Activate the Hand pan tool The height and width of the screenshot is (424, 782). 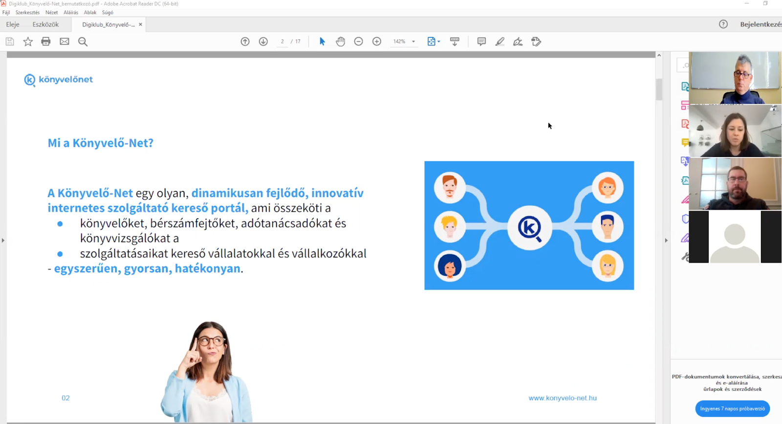(341, 42)
